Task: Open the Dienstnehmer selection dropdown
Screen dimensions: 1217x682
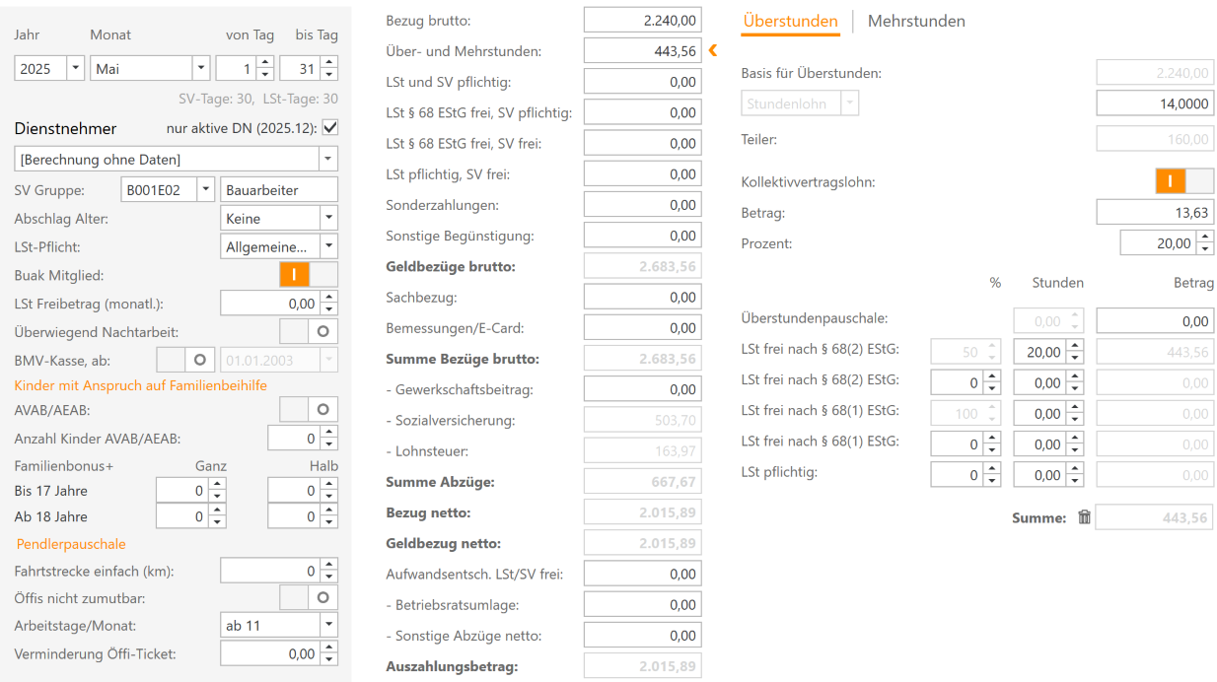Action: 326,160
